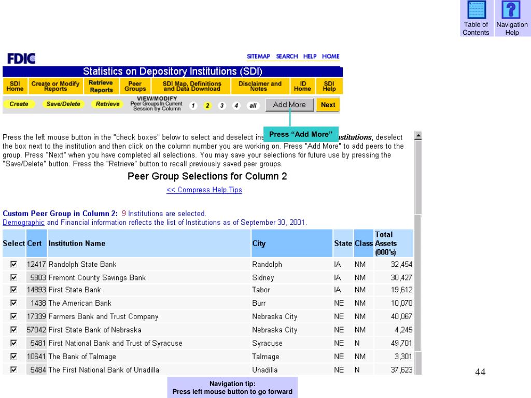Click the Next button

(328, 105)
